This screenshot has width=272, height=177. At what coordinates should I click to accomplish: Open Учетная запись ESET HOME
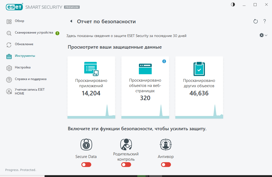pos(30,91)
